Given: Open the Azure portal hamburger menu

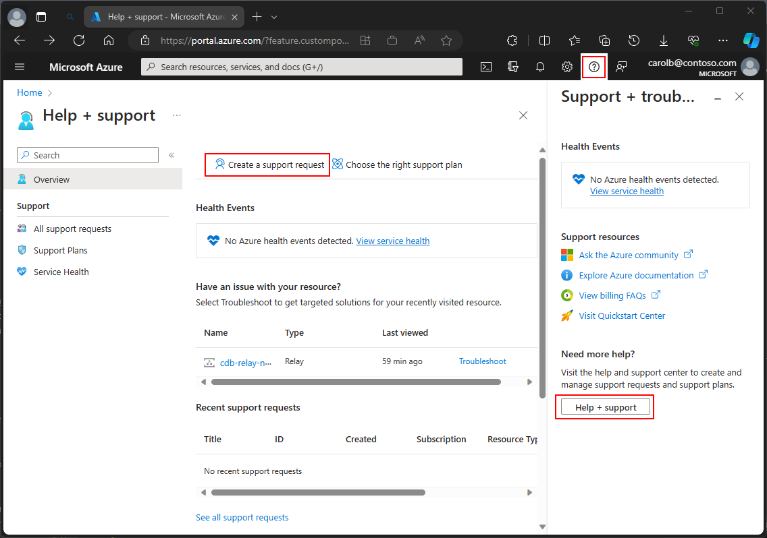Looking at the screenshot, I should [x=20, y=67].
